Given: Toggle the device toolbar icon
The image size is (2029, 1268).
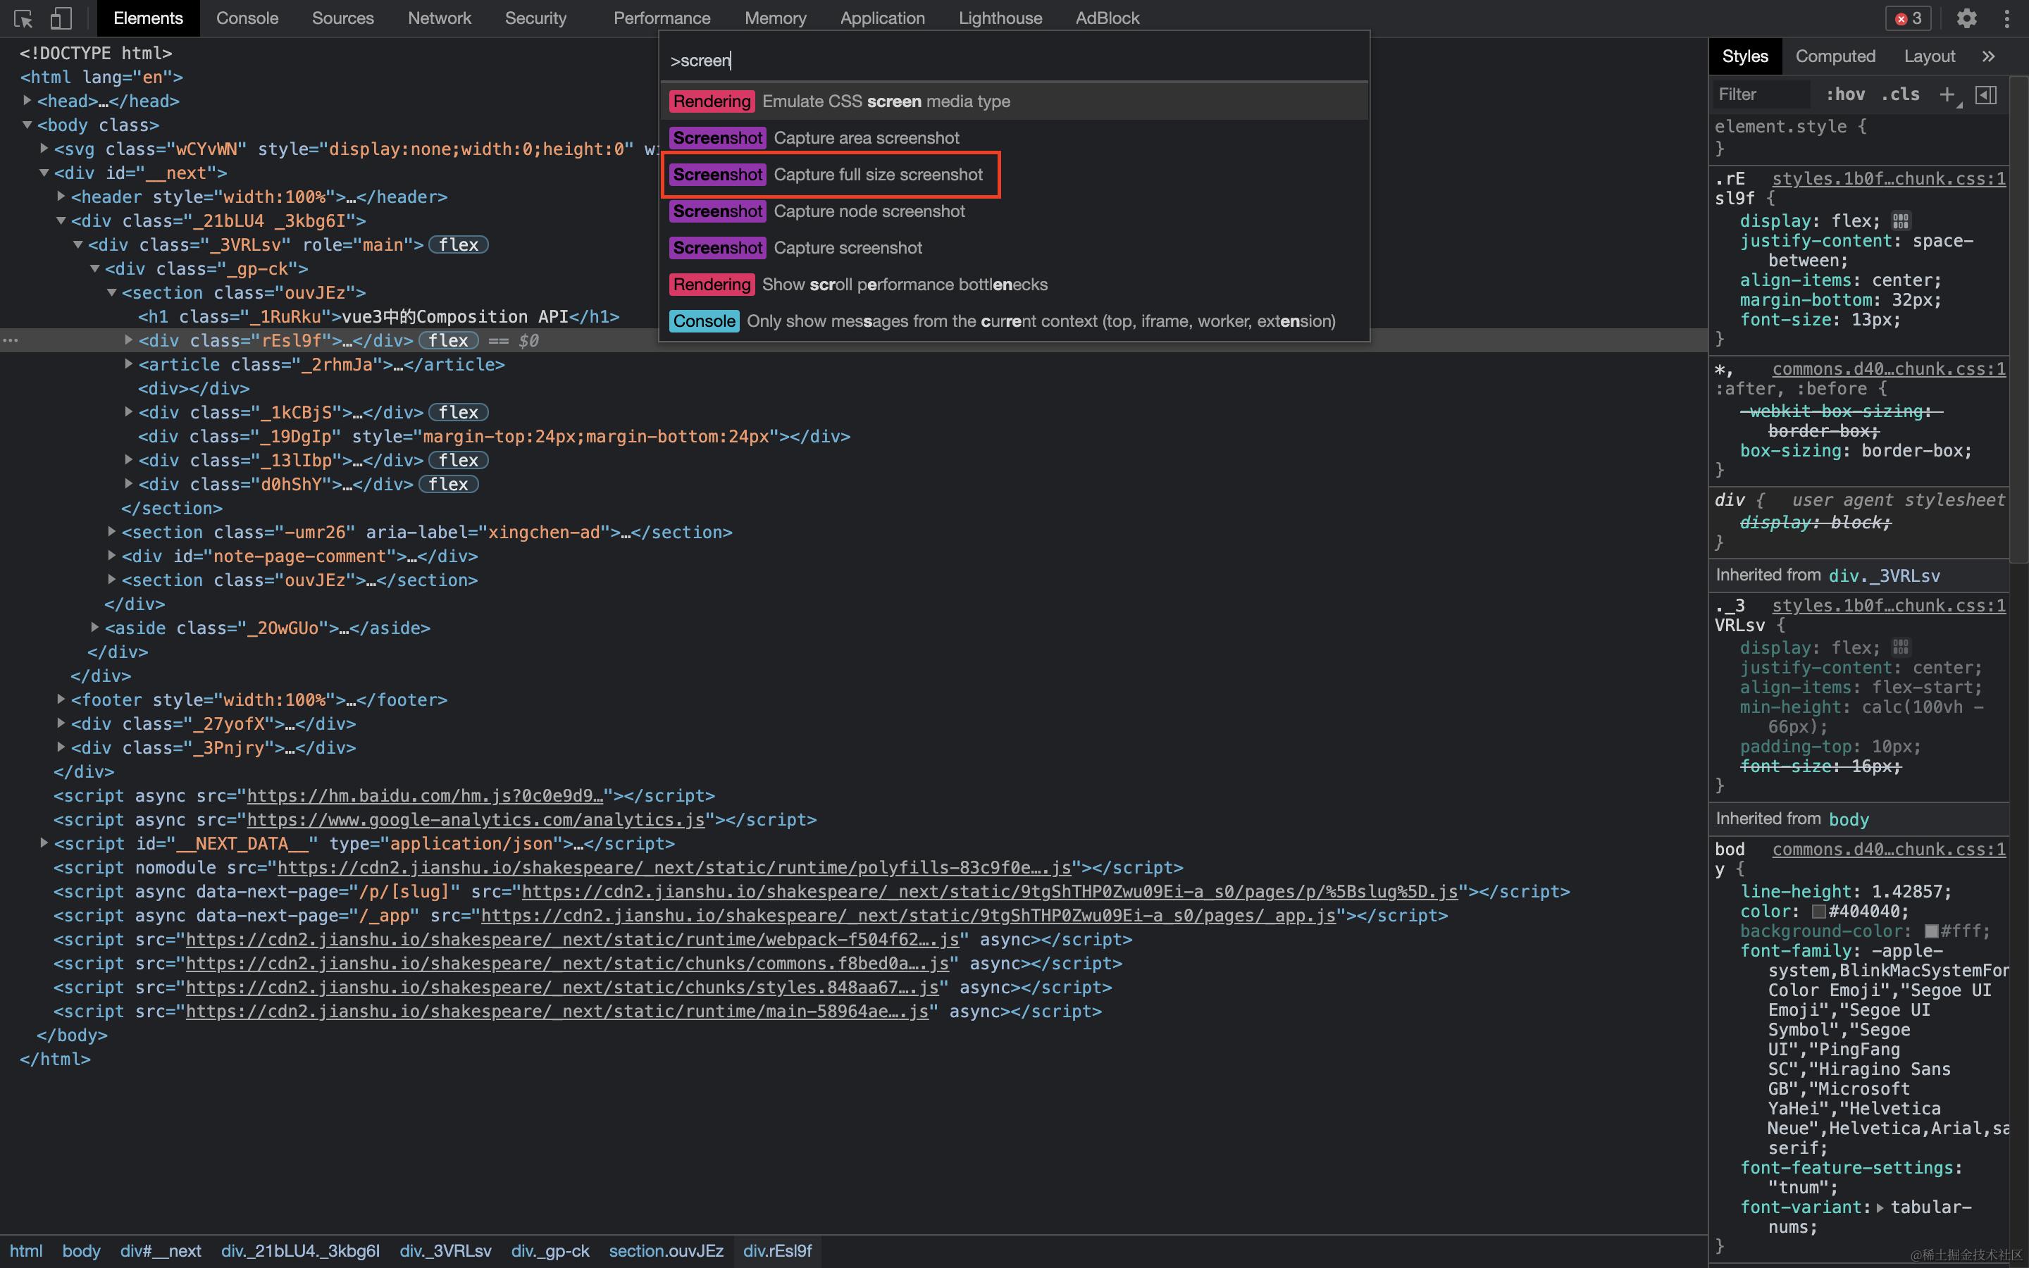Looking at the screenshot, I should tap(61, 18).
